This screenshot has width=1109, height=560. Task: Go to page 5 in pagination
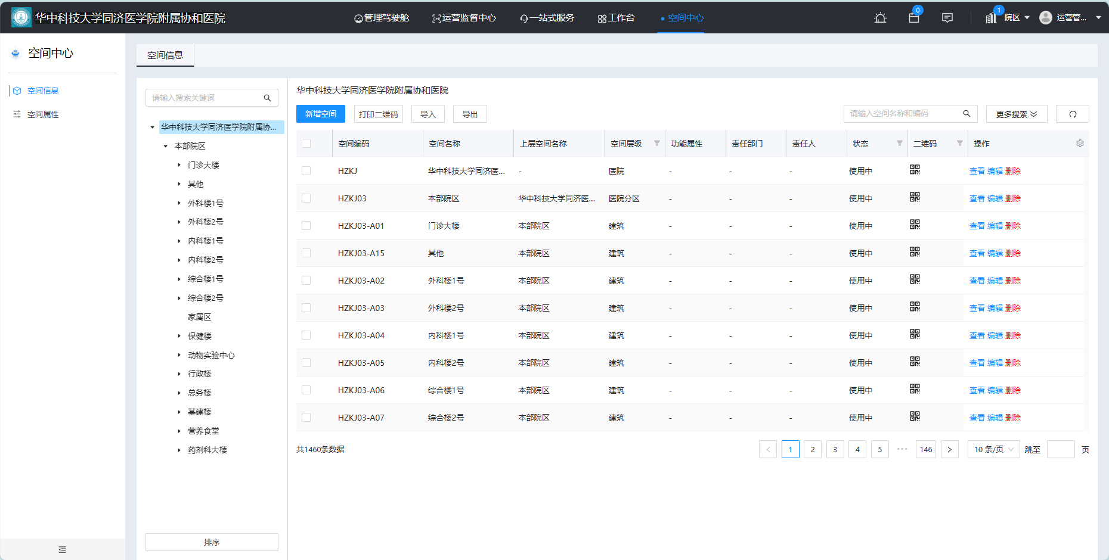pos(879,449)
